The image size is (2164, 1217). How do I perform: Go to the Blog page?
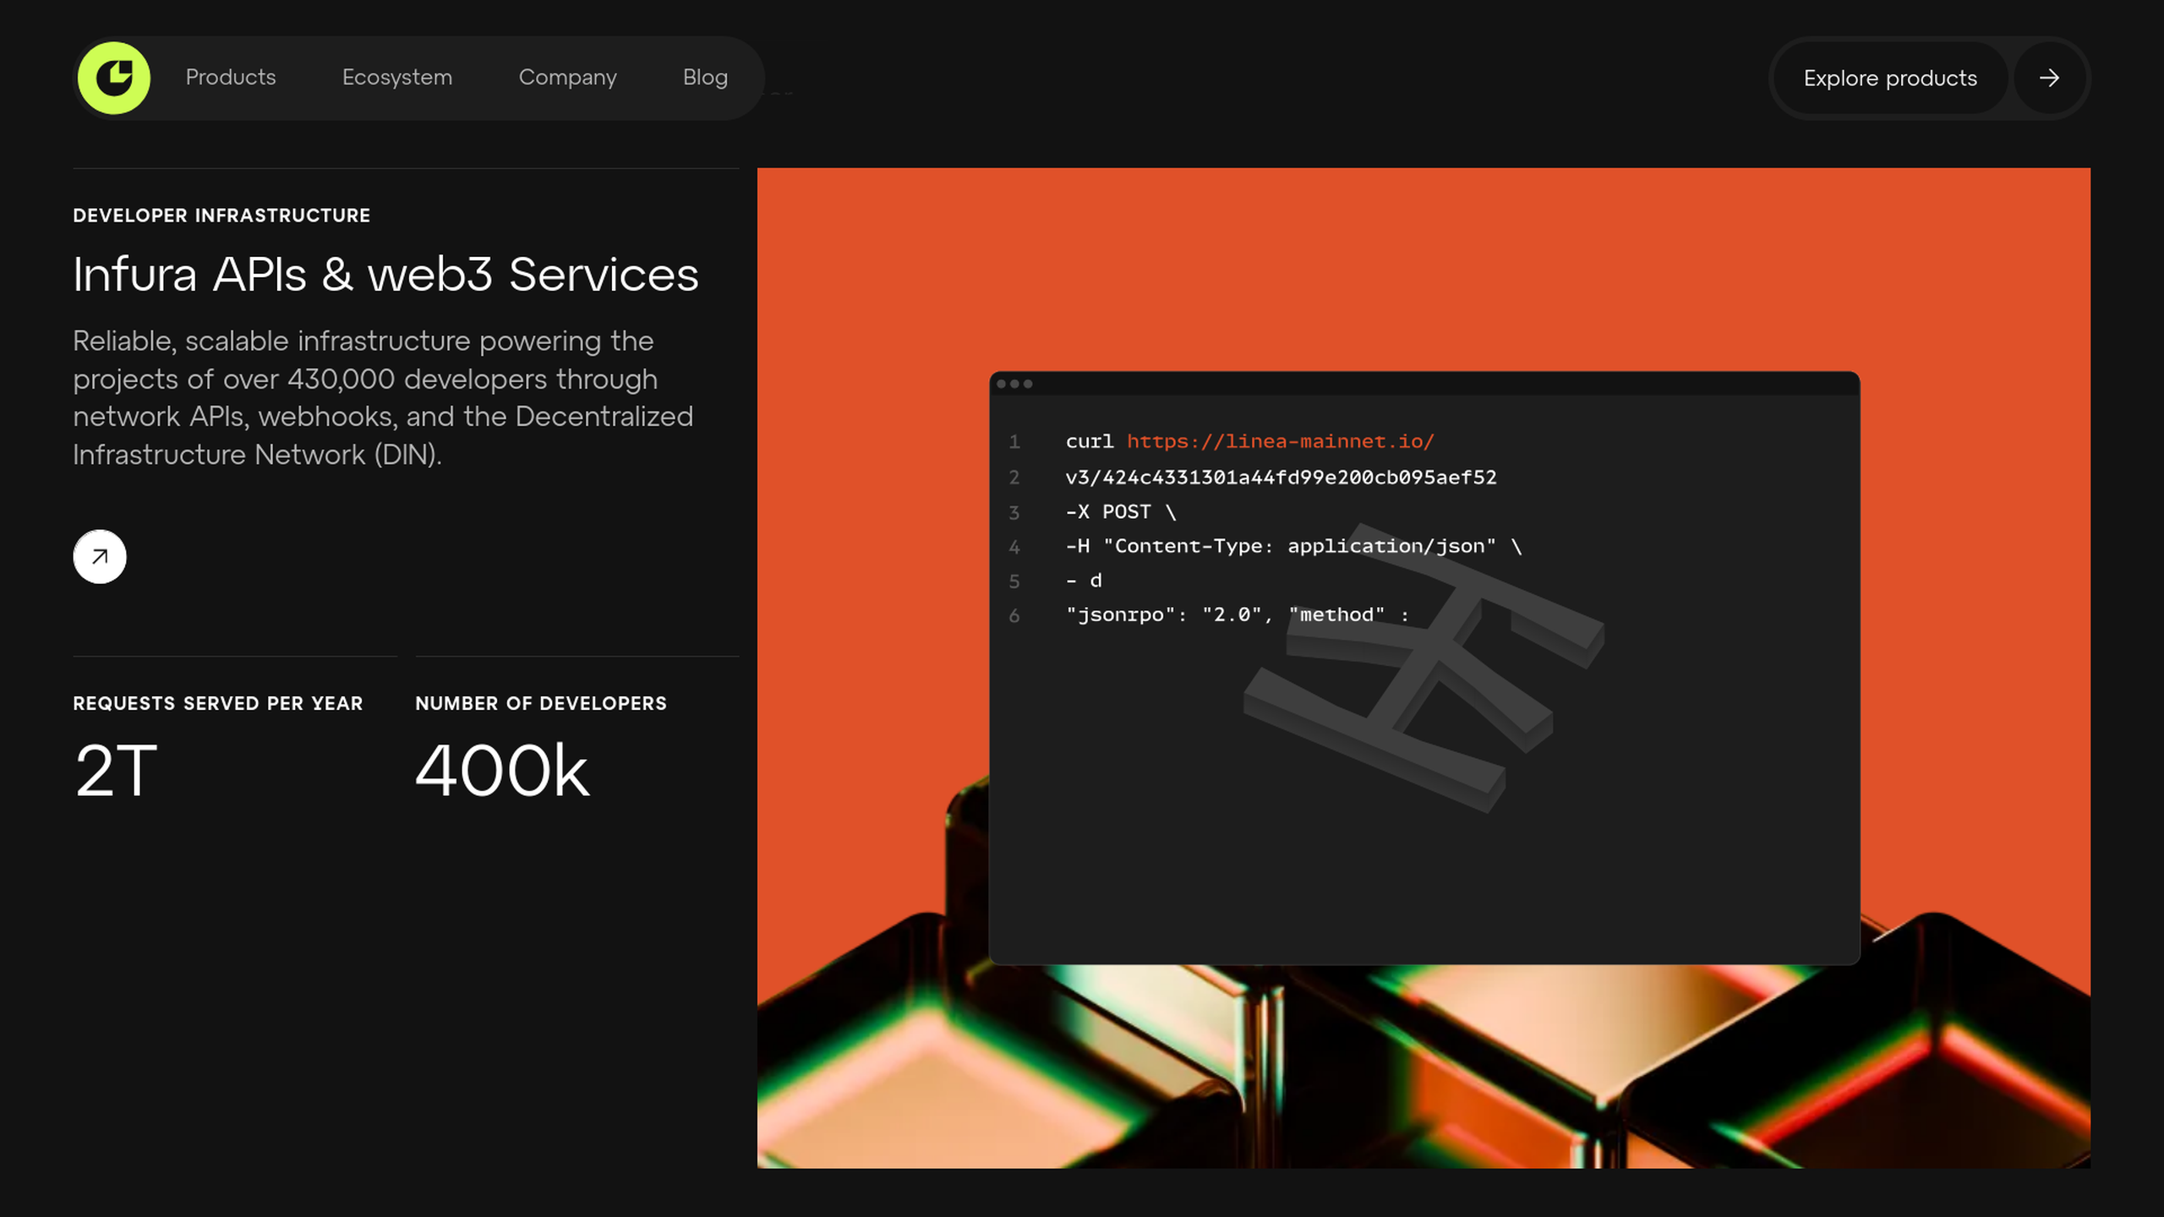(x=705, y=78)
